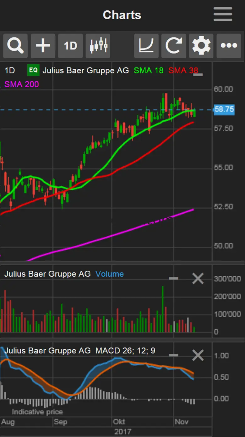Viewport: 245px width, 437px height.
Task: Change the 1D time interval
Action: [x=70, y=46]
